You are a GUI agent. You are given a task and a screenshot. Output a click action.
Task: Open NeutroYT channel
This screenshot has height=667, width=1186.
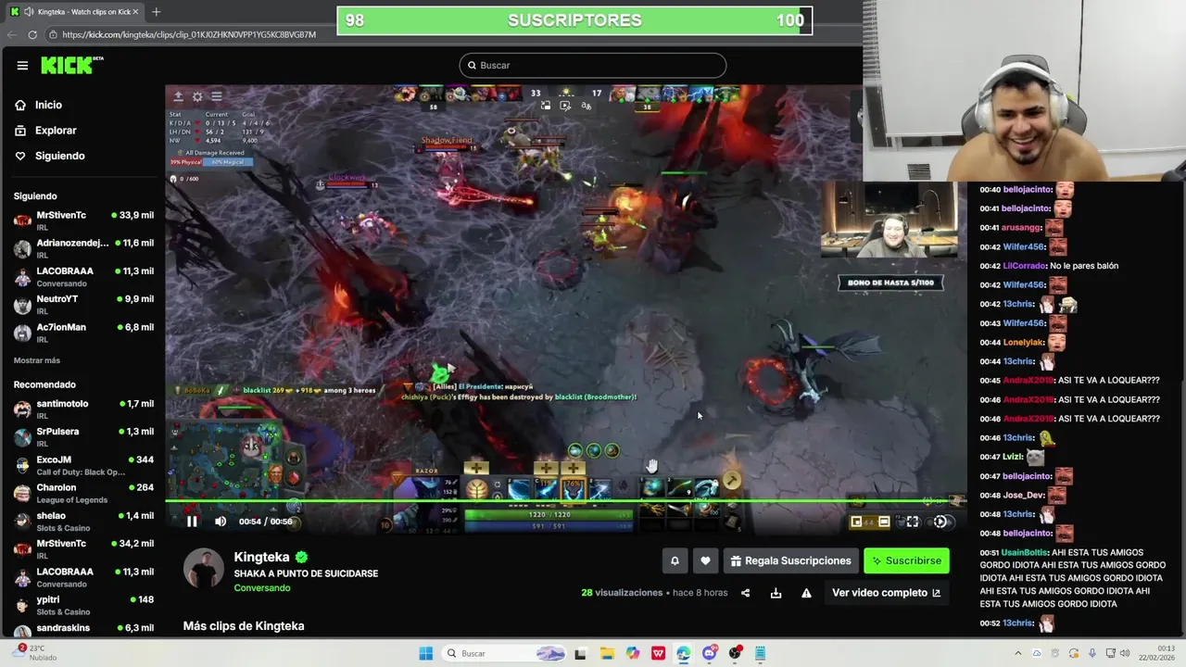83,304
